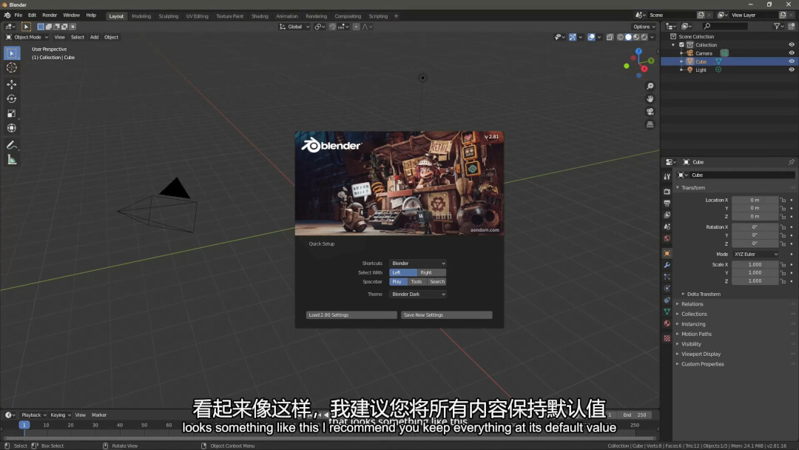Set Spacebar action to Play
Screen dimensions: 799x450
click(398, 282)
